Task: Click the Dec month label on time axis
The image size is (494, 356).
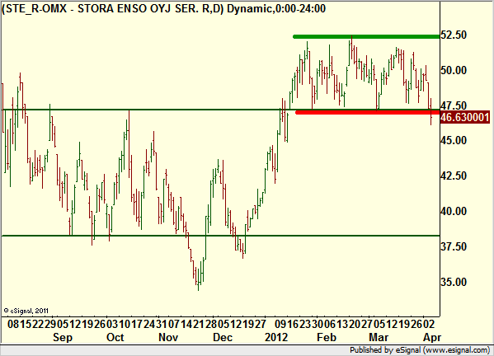Action: 223,337
